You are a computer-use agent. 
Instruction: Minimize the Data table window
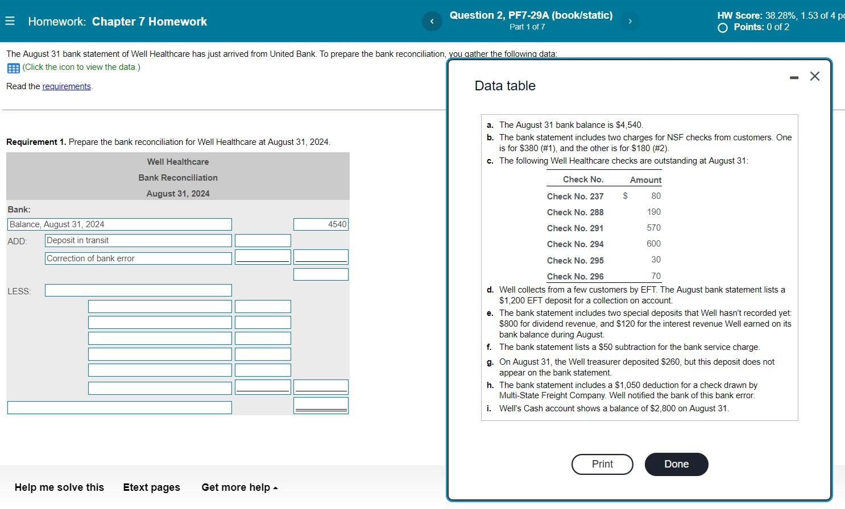pyautogui.click(x=794, y=76)
